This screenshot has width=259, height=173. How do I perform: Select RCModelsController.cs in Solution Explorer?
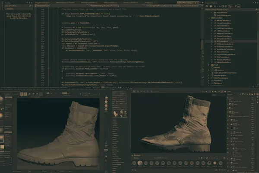tap(225, 44)
